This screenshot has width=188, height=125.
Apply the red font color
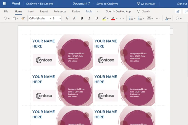click(x=113, y=18)
